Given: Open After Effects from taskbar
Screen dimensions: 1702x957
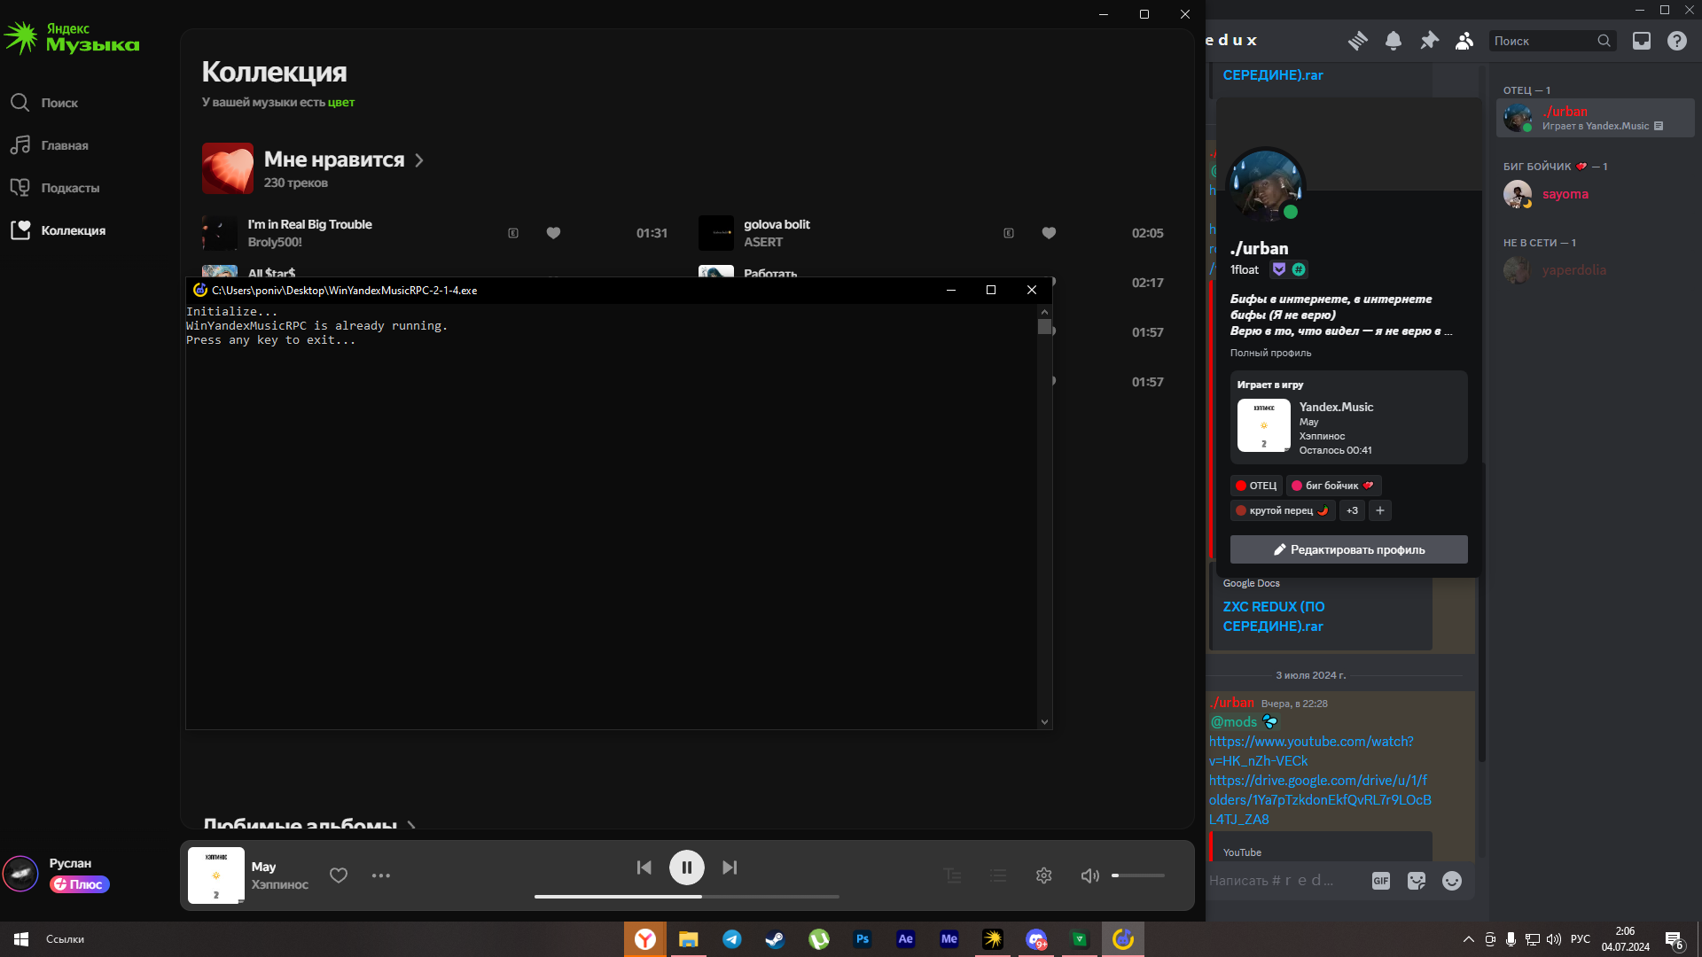Looking at the screenshot, I should point(906,939).
